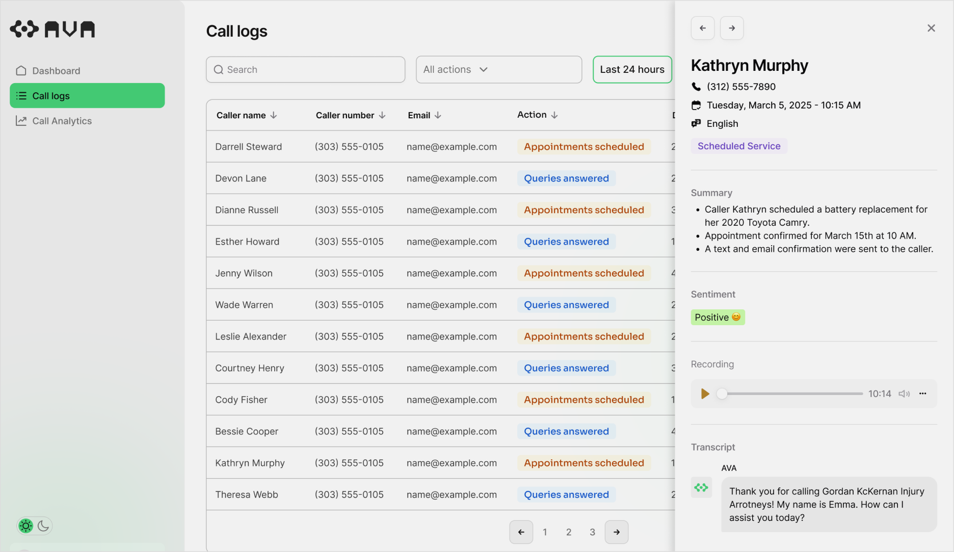Click the phone icon beside (312) 555-7890
The image size is (954, 552).
(696, 87)
